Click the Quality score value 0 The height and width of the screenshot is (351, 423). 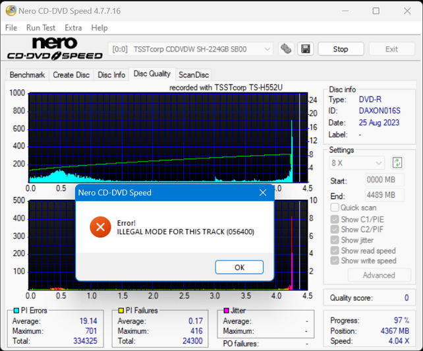point(407,298)
